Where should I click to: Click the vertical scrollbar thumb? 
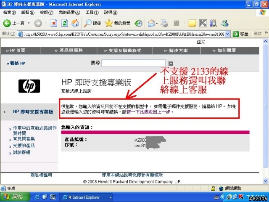pos(265,106)
